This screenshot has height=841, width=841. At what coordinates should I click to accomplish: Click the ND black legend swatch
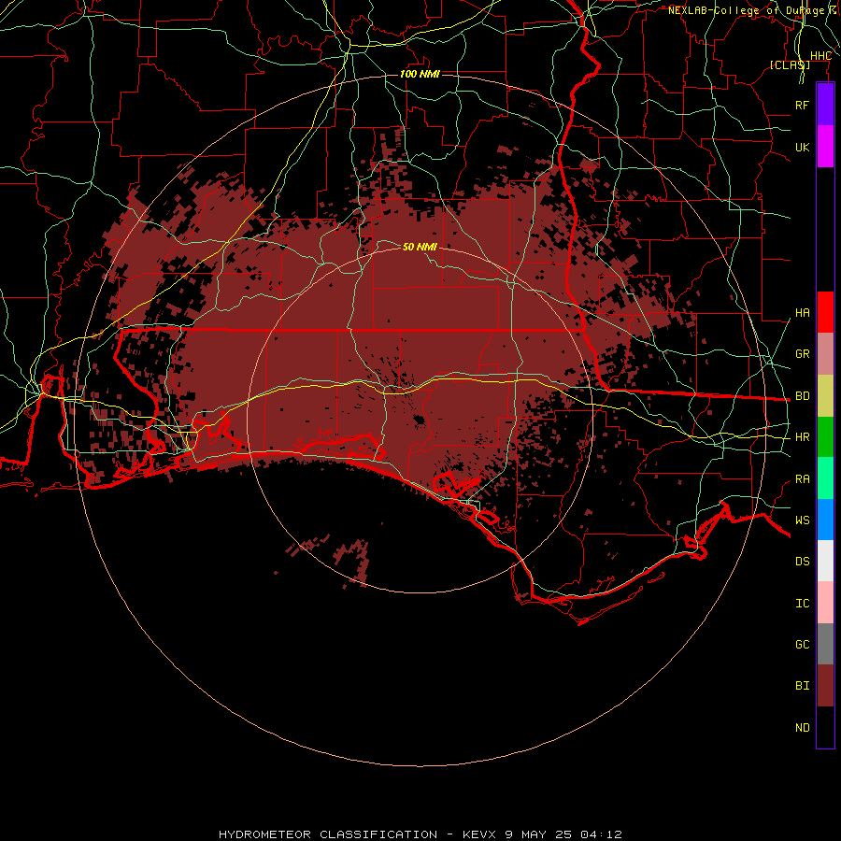[825, 727]
